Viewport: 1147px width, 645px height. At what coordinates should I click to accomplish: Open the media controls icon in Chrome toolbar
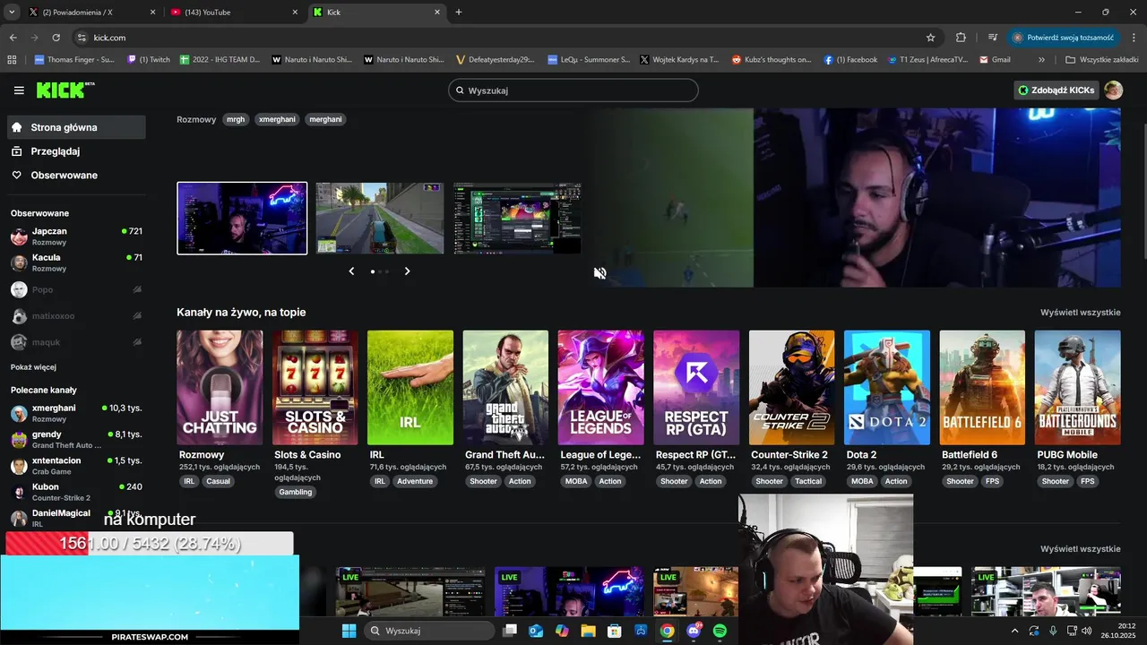993,38
